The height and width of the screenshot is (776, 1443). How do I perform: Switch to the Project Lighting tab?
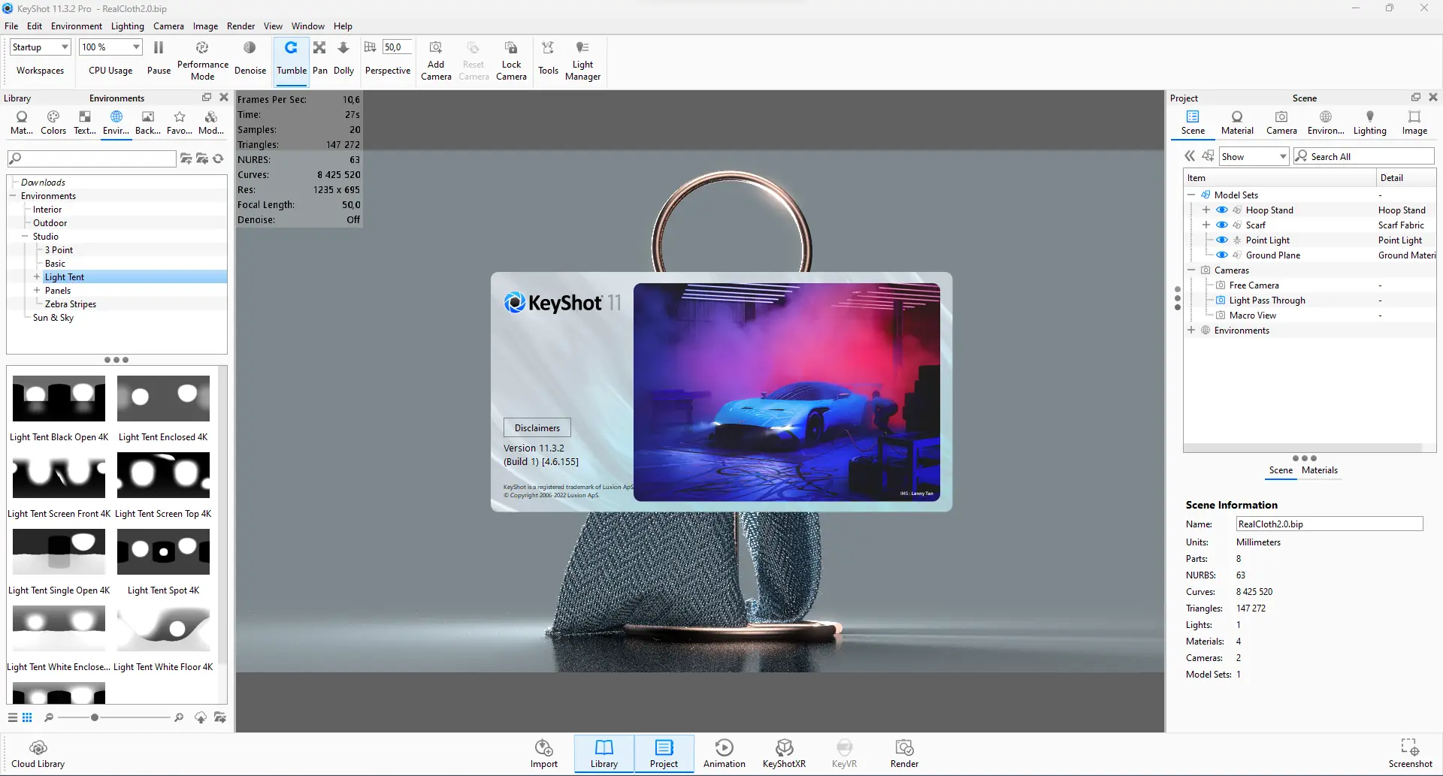tap(1370, 122)
